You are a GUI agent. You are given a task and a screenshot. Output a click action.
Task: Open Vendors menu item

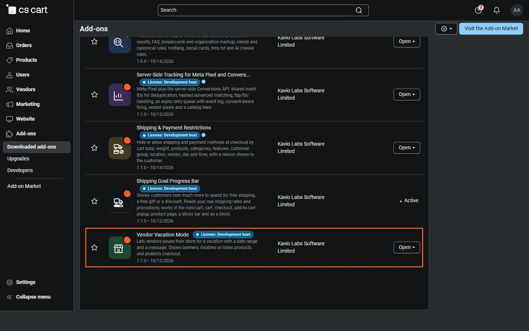point(26,90)
